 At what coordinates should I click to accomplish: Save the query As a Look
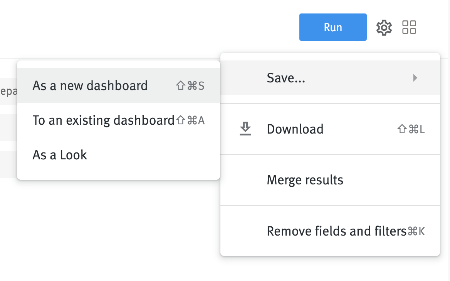point(59,154)
